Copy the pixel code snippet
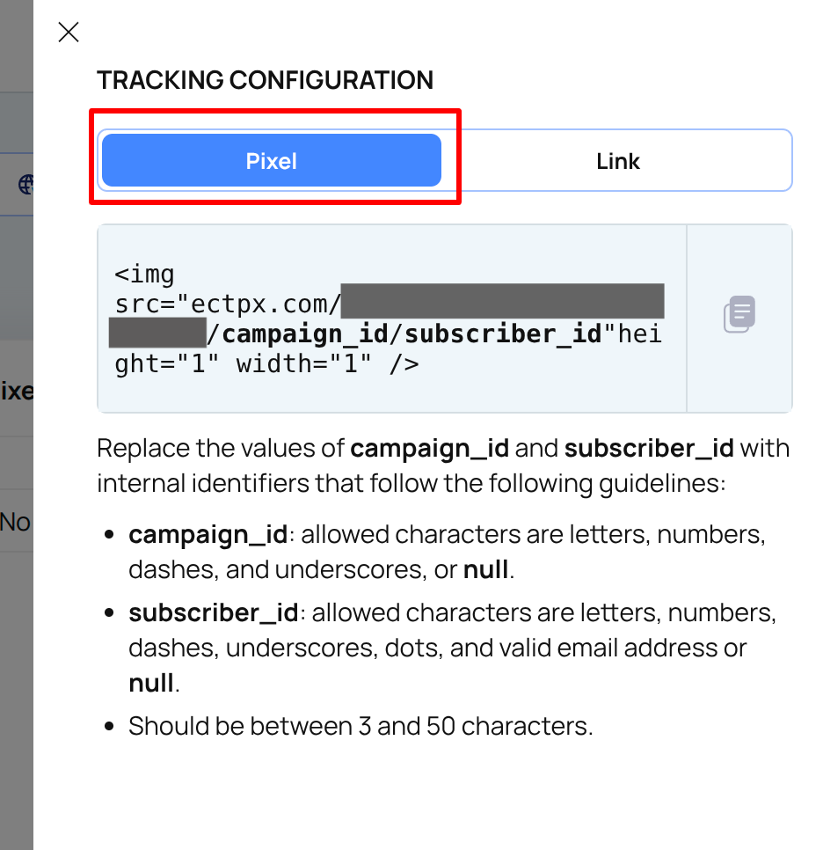The image size is (823, 850). pyautogui.click(x=739, y=314)
